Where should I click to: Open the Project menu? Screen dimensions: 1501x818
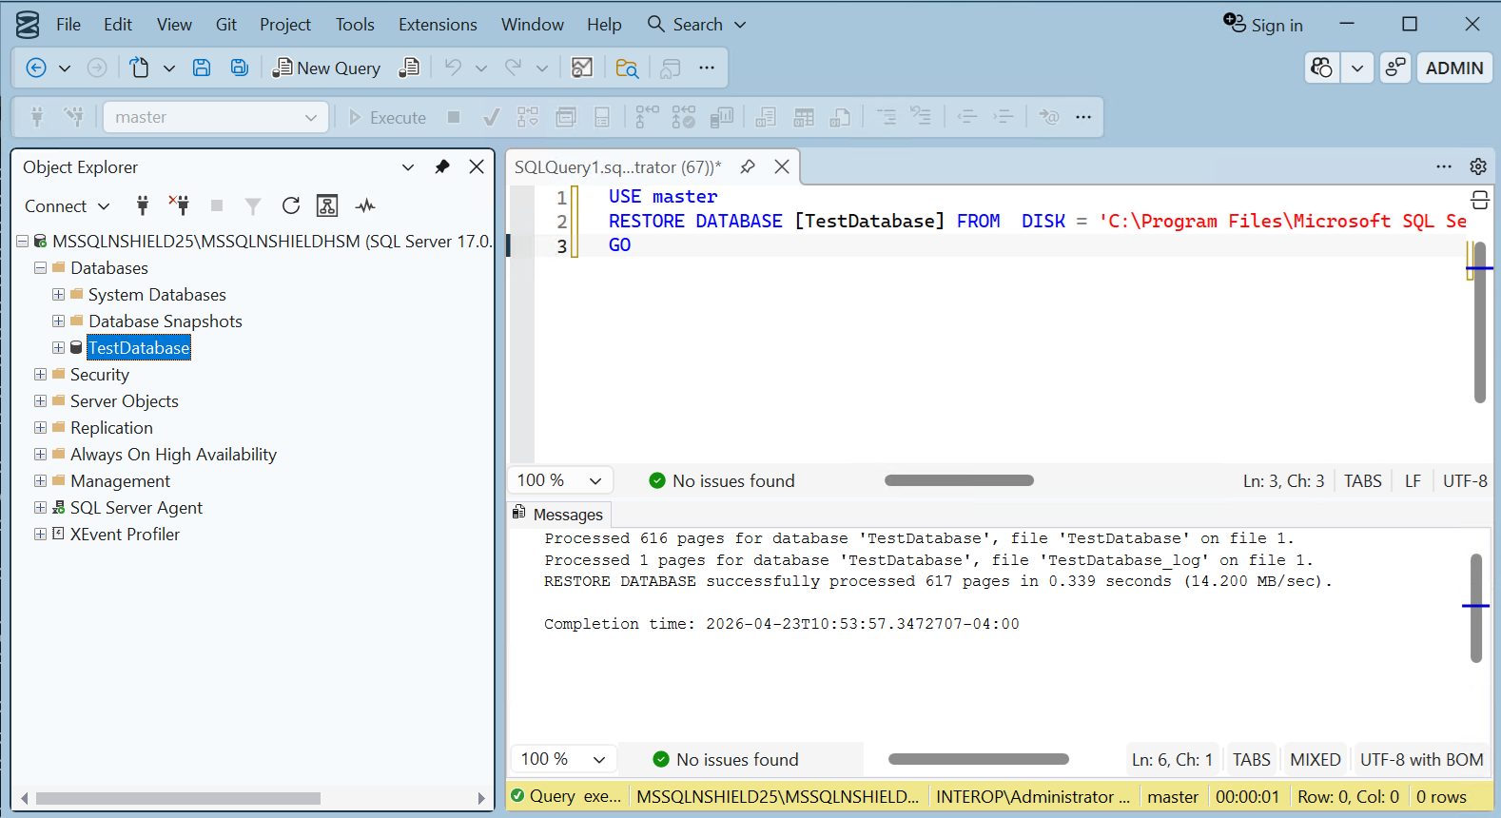click(285, 24)
